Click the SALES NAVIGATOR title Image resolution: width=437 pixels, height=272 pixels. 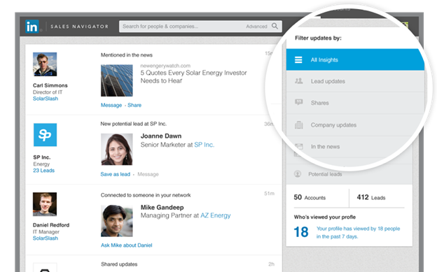[79, 27]
